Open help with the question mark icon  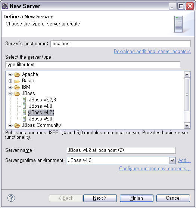click(11, 198)
